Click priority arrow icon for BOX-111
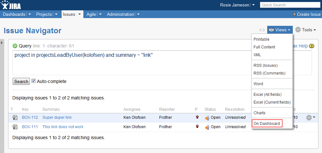Screen dimensions: 322x153 (197, 126)
